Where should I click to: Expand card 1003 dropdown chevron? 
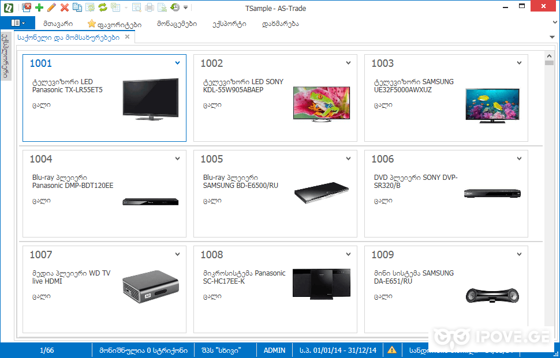519,63
